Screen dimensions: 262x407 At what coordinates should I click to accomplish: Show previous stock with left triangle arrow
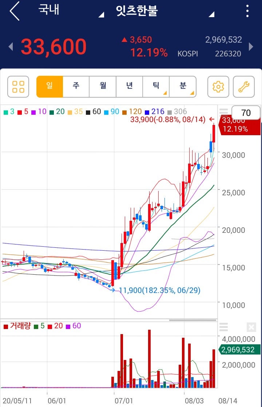[x=11, y=47]
